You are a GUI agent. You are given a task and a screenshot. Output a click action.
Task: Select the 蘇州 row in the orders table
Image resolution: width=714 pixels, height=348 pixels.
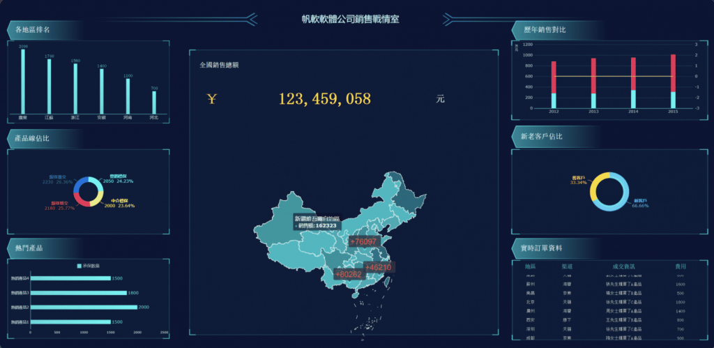tap(609, 285)
